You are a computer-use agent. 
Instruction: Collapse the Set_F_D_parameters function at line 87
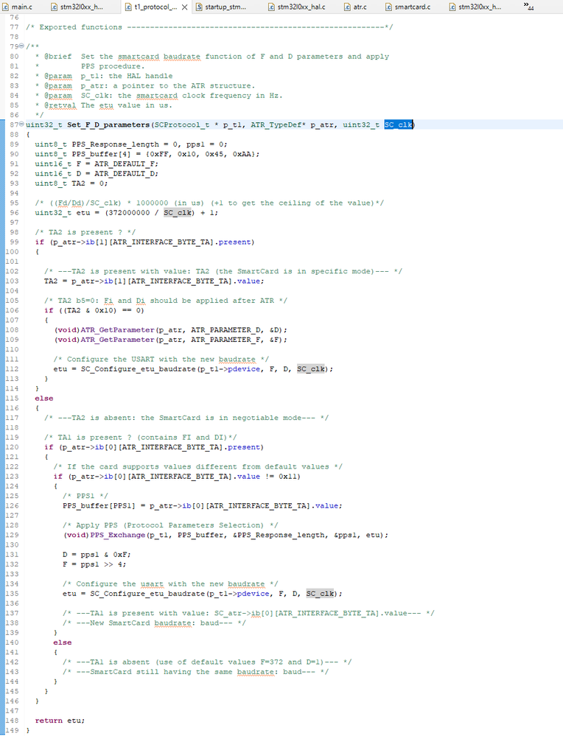[x=21, y=125]
